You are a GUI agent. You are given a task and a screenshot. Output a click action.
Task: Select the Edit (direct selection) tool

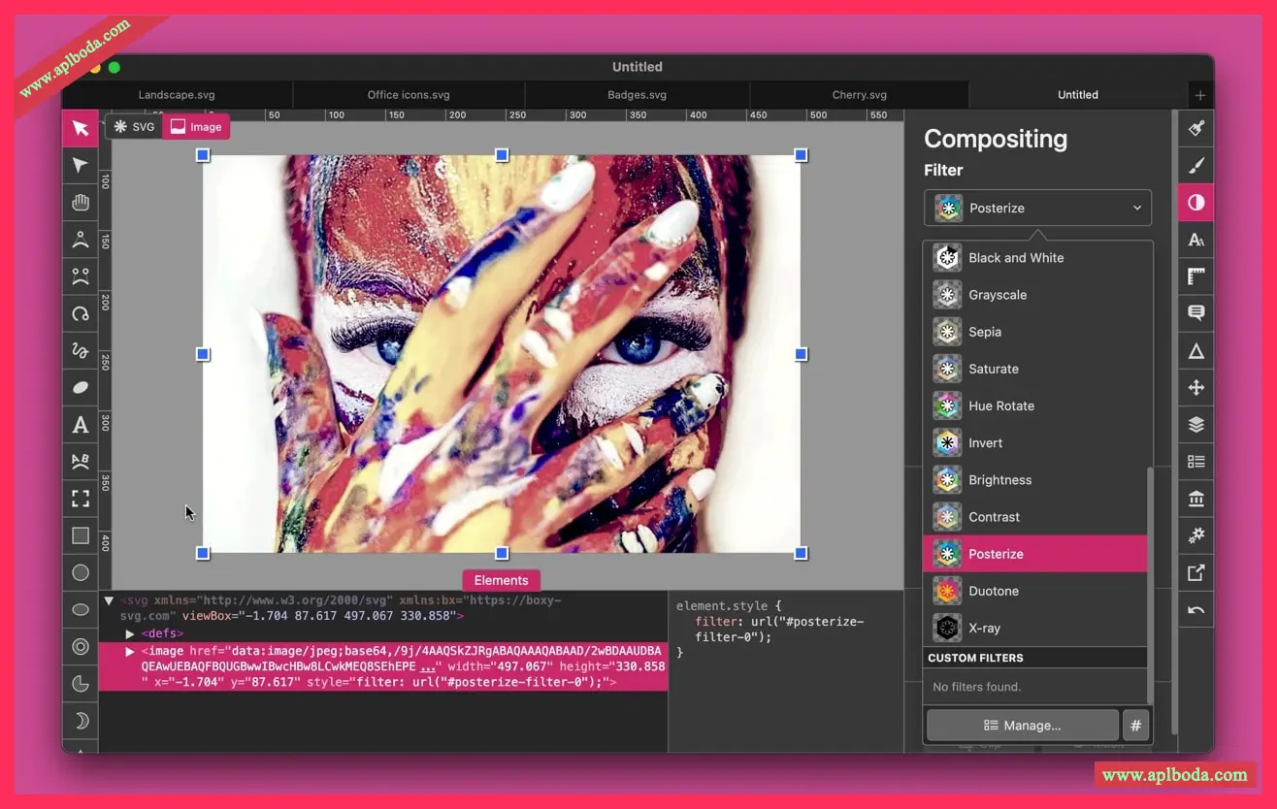[81, 166]
